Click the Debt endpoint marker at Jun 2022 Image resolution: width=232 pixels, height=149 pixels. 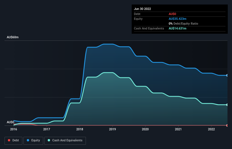pos(227,125)
